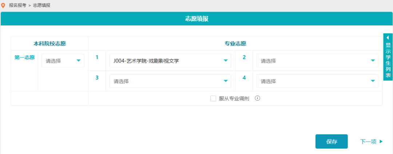Open the 第一志愿 school 请选择 dropdown

pyautogui.click(x=58, y=61)
